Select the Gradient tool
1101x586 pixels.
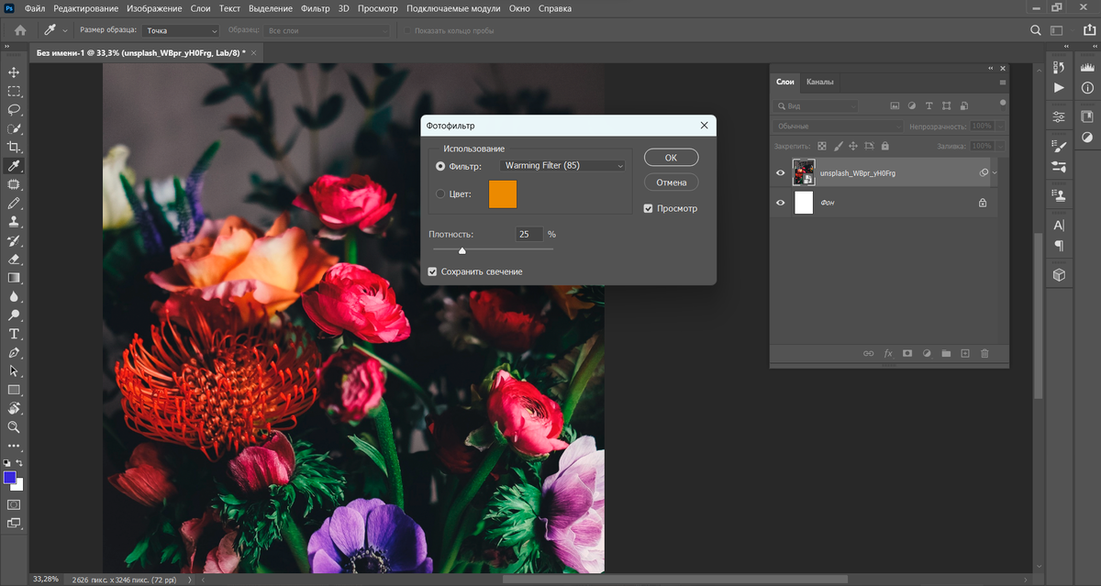14,277
